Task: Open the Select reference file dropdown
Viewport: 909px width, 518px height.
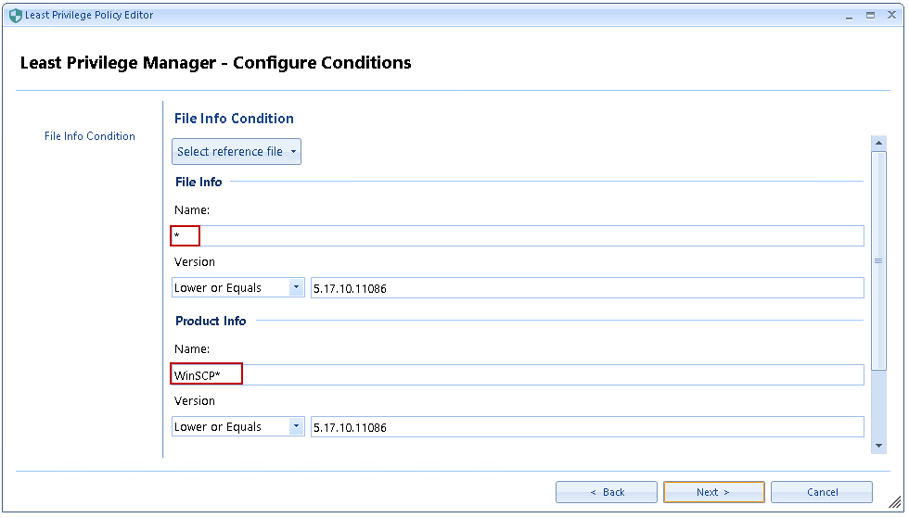Action: tap(237, 152)
